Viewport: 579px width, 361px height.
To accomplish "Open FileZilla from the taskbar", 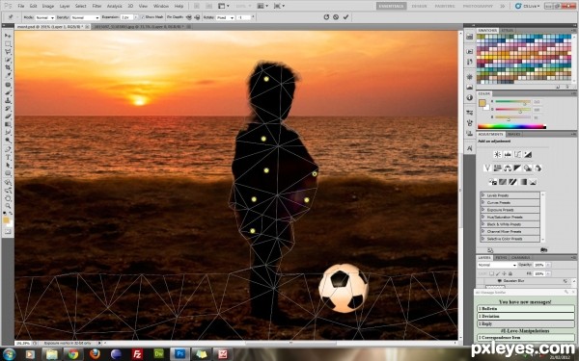I will [137, 354].
